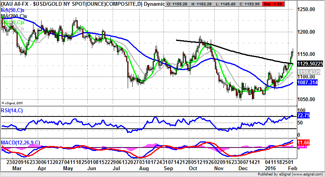Image resolution: width=325 pixels, height=177 pixels.
Task: Open the RSI(14,C) study label
Action: [12, 111]
